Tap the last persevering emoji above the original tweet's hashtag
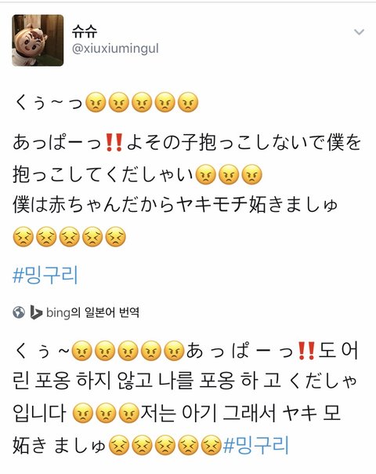 [116, 237]
